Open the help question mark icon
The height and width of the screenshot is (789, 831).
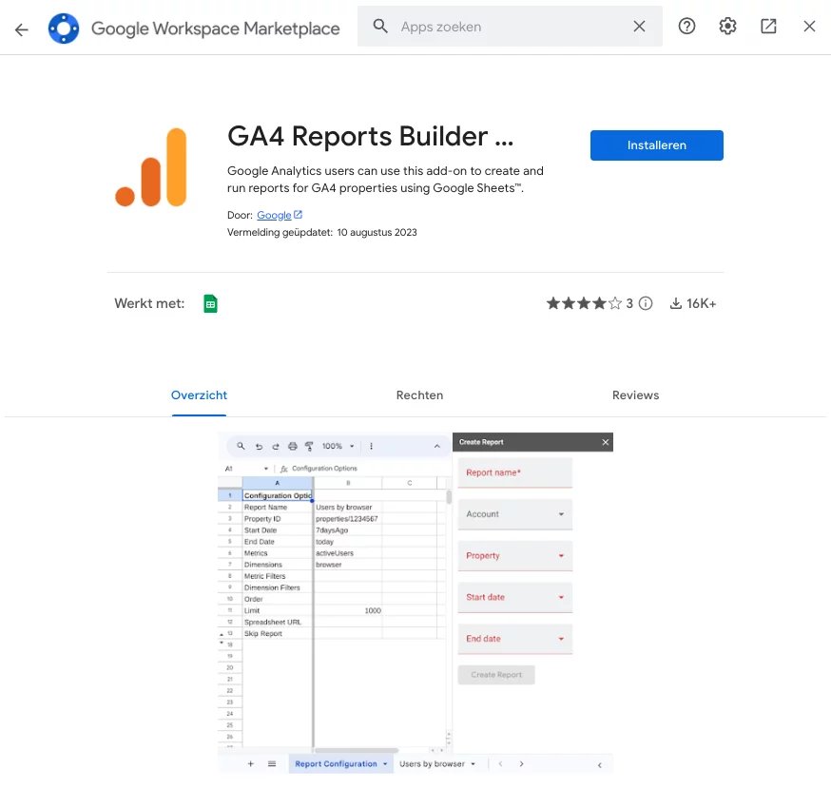tap(686, 27)
